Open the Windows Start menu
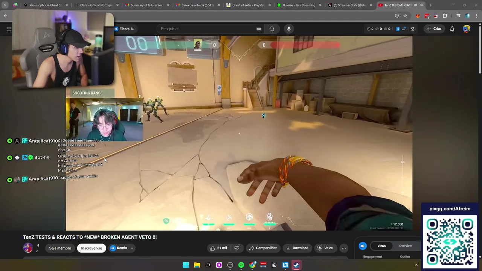The width and height of the screenshot is (482, 271). [186, 265]
